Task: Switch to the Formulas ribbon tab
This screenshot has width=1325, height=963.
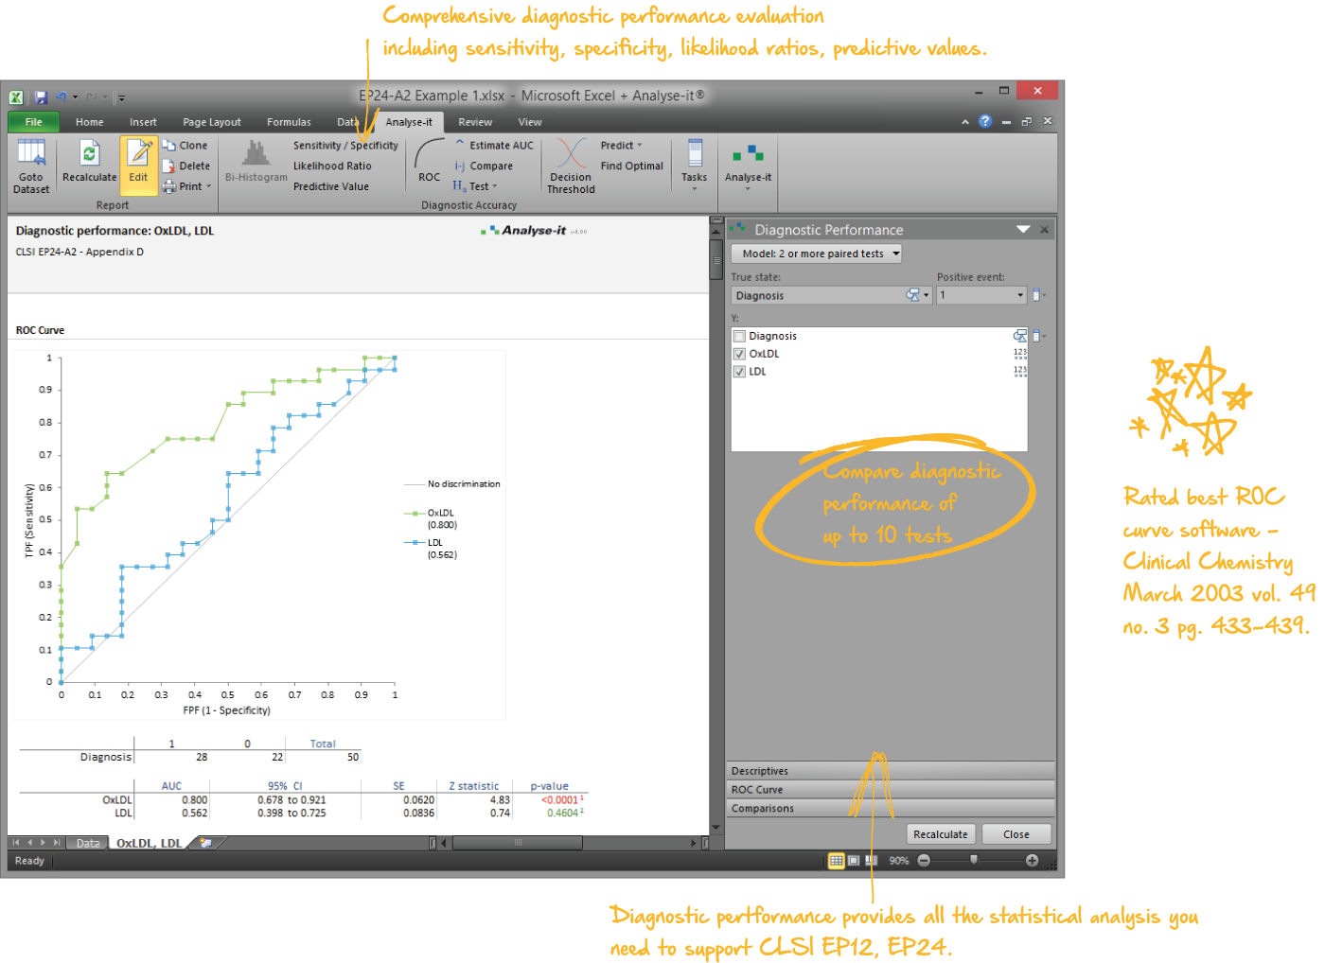Action: [289, 122]
